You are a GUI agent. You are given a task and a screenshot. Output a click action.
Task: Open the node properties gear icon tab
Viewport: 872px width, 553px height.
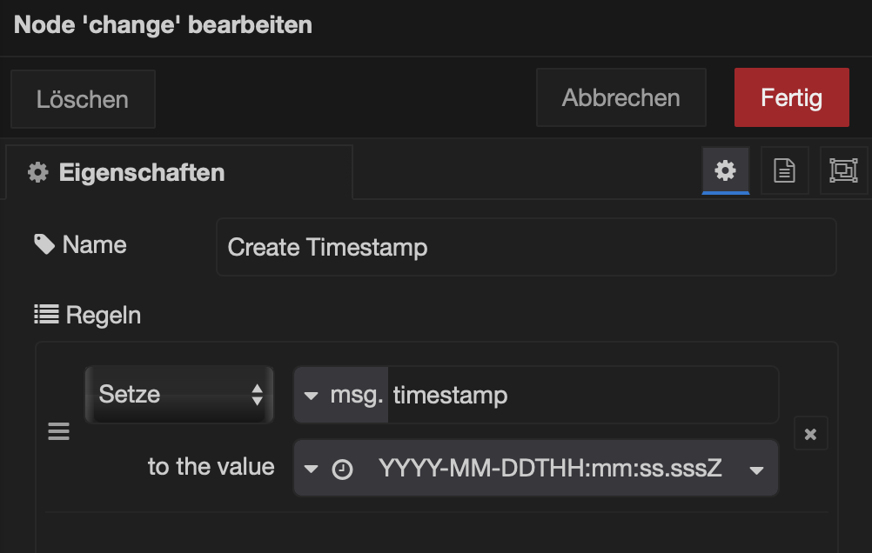[725, 170]
